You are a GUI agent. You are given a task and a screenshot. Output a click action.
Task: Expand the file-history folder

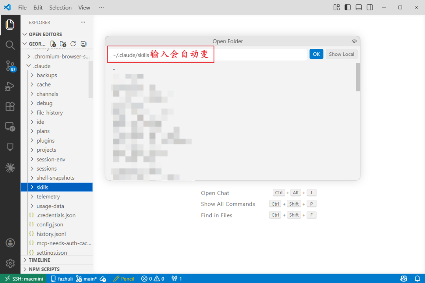(x=57, y=113)
